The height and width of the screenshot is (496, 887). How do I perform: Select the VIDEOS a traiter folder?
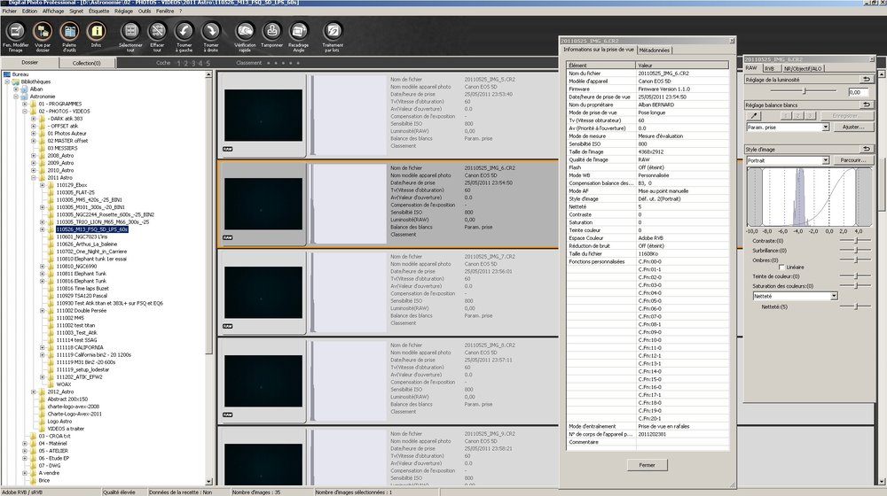[66, 429]
